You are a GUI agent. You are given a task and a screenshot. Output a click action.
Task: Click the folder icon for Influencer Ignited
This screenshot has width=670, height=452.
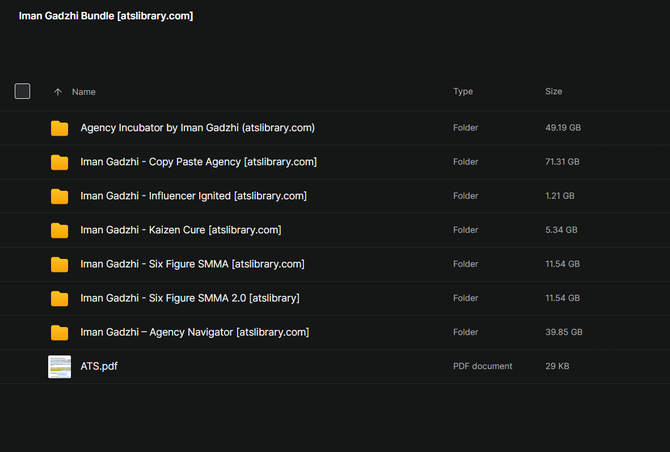click(x=60, y=196)
